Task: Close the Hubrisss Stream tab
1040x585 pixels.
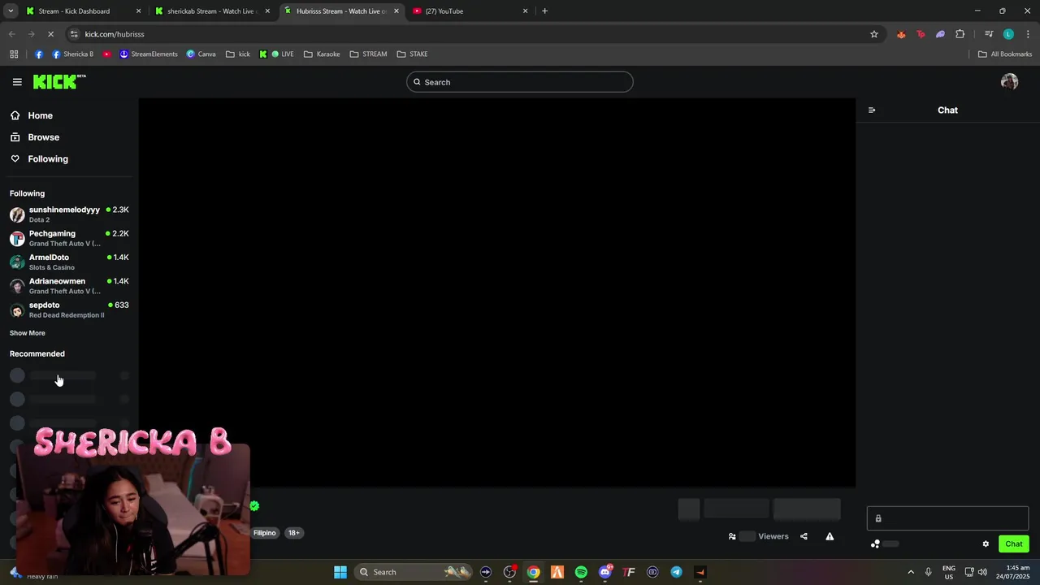Action: click(396, 11)
